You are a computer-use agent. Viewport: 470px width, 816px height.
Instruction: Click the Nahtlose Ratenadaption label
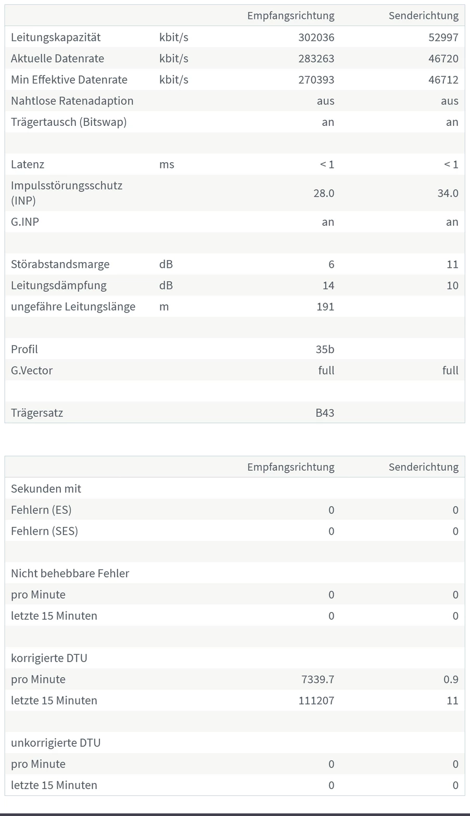pyautogui.click(x=72, y=101)
